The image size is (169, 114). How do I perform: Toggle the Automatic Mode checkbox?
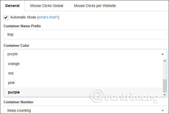[6, 17]
